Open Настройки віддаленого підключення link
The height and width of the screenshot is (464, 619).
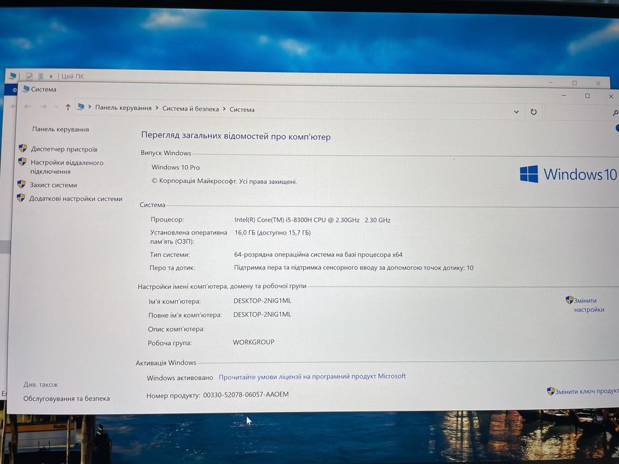click(x=67, y=167)
